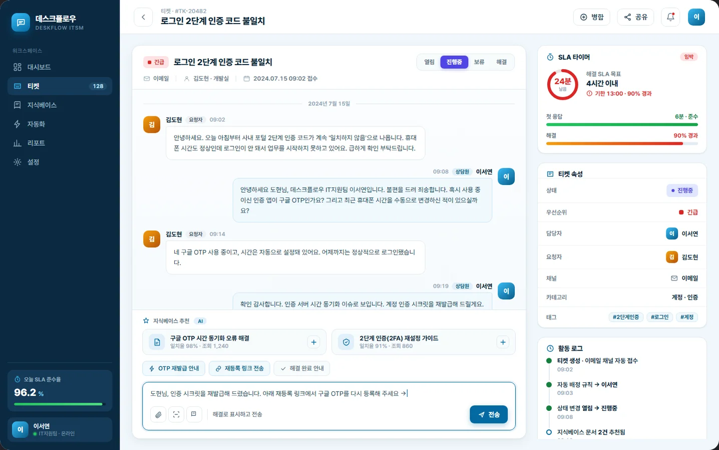
Task: Set ticket status to 해결
Action: (501, 62)
